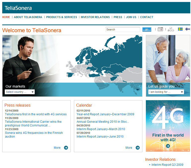This screenshot has width=191, height=168.
Task: Click the Calendar heading
Action: click(84, 105)
